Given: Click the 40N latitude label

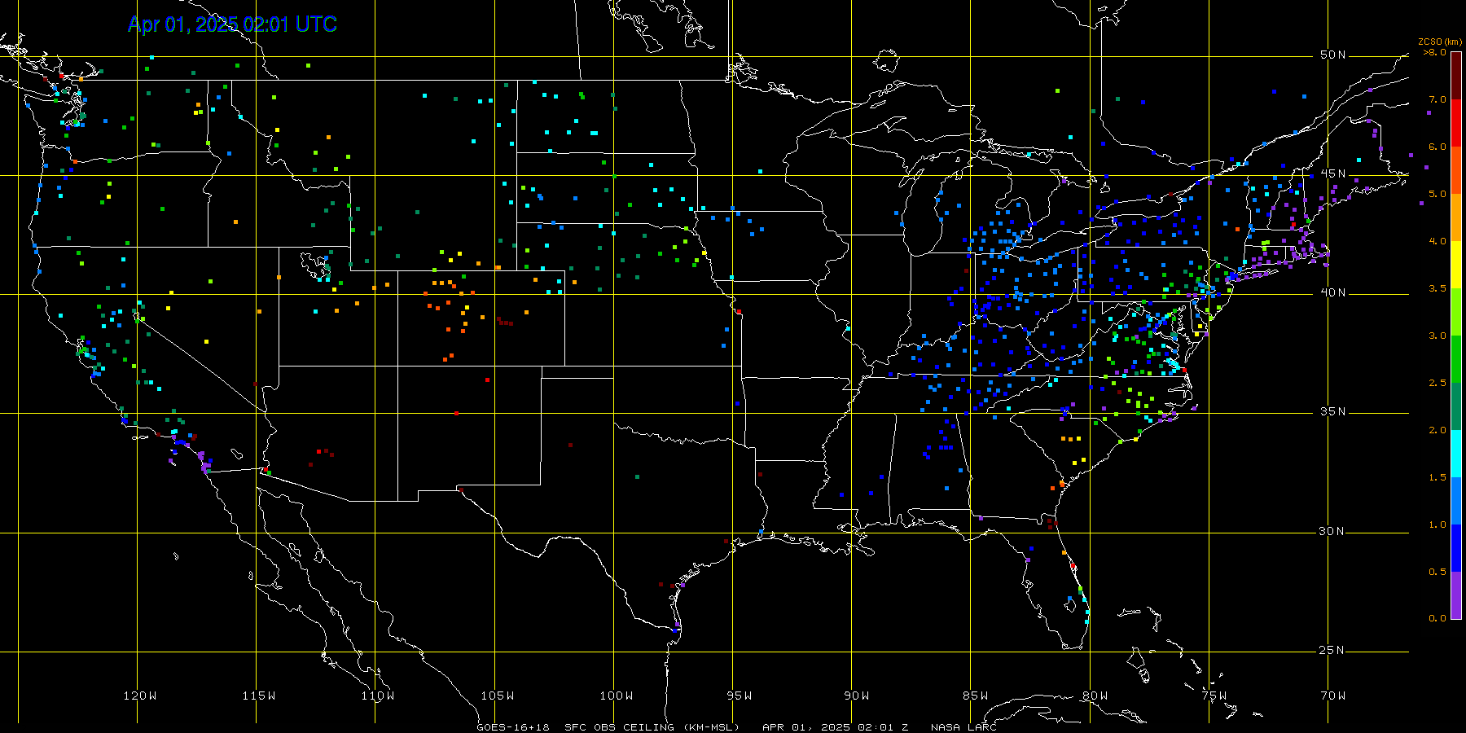Looking at the screenshot, I should [1333, 292].
